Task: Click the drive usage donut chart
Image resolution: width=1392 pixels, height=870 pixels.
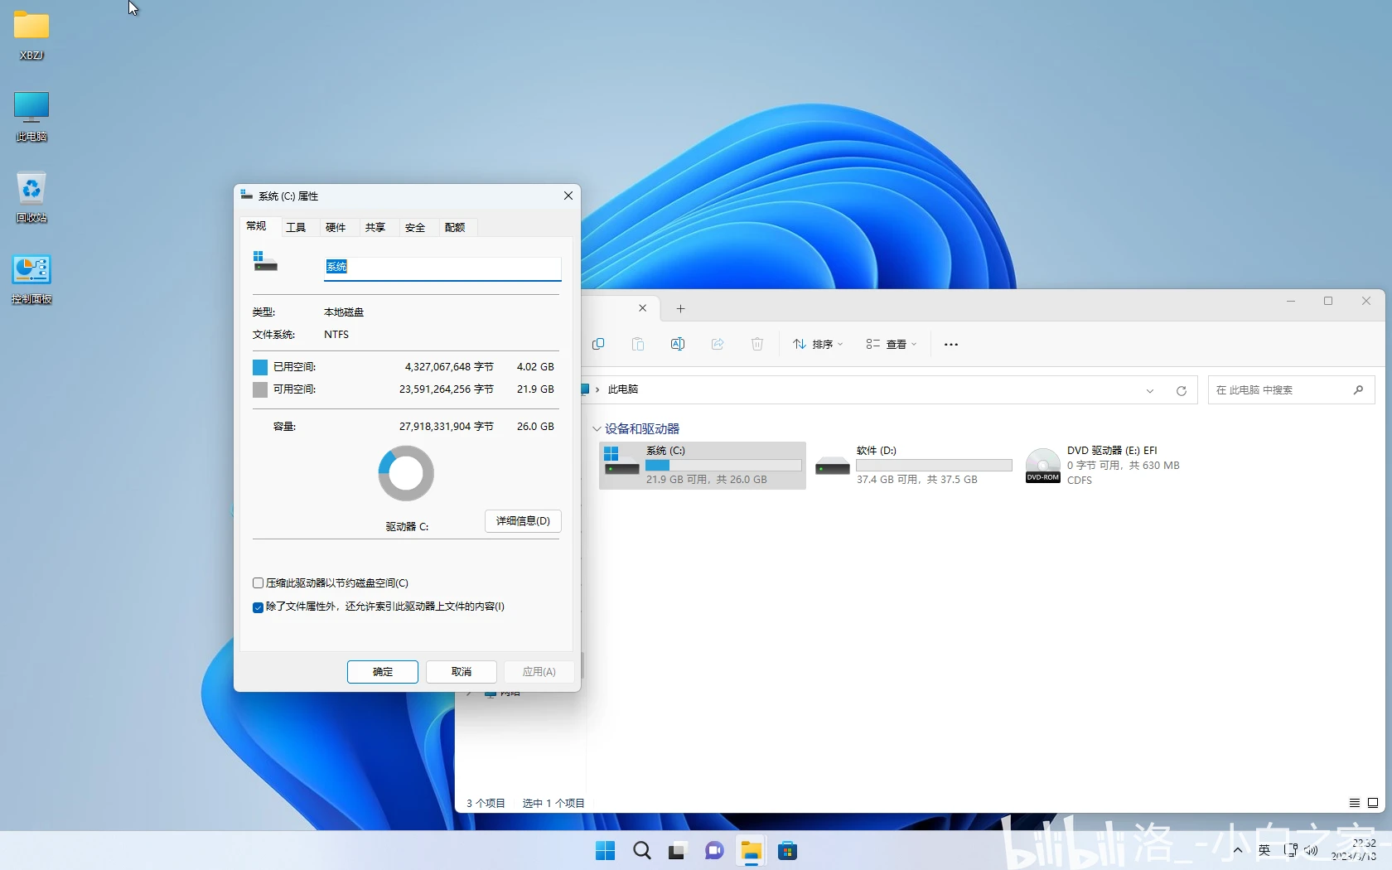Action: 406,473
